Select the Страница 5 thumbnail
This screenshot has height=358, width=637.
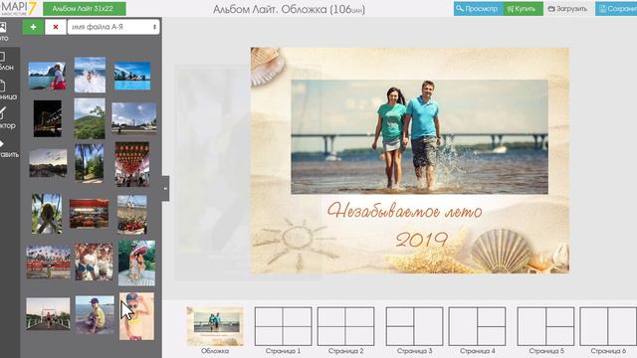tap(545, 326)
